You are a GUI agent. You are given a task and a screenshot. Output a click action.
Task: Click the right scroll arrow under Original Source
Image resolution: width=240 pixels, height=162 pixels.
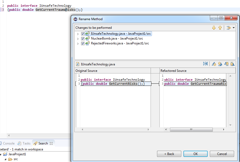click(148, 129)
